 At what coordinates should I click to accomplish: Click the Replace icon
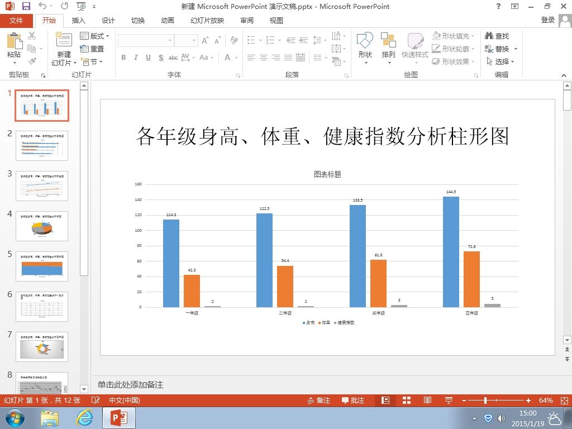pos(489,49)
